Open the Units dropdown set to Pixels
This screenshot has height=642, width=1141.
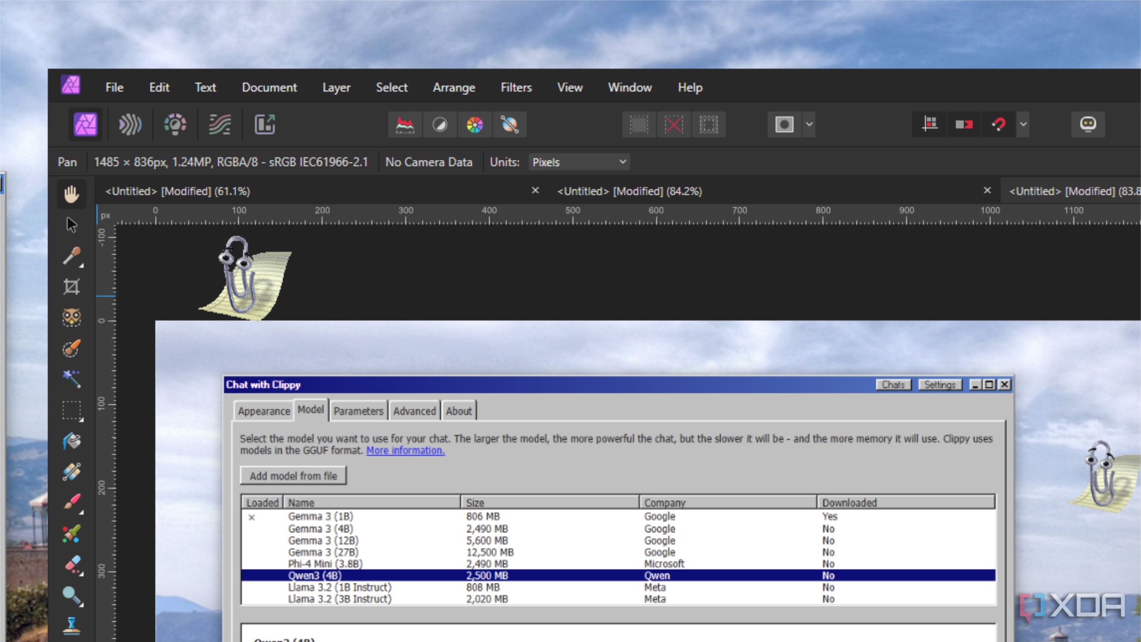(579, 162)
